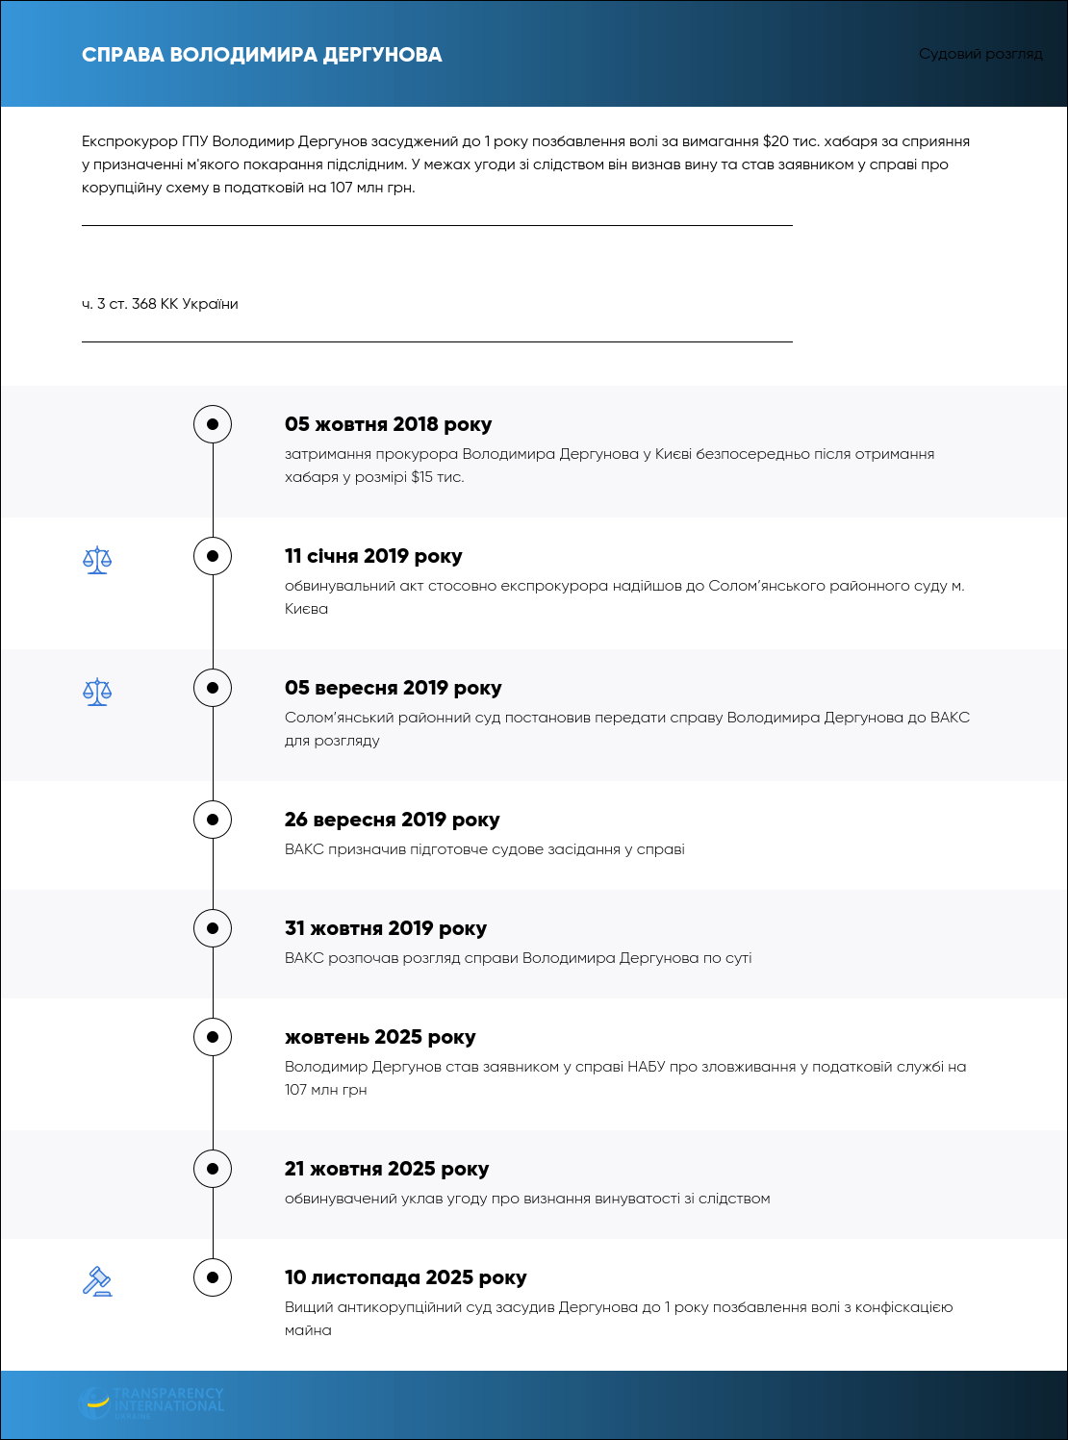Click the СПРАВА ВОЛОДИМИРА ДЕРГУНОВА title

[x=262, y=55]
